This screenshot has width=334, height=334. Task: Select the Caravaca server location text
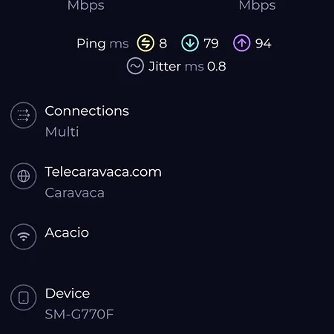click(x=74, y=193)
